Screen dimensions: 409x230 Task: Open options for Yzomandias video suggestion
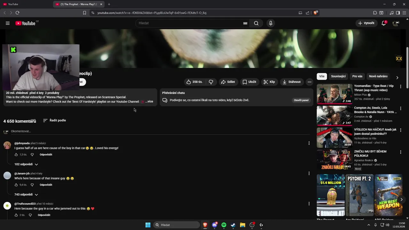coord(401,87)
